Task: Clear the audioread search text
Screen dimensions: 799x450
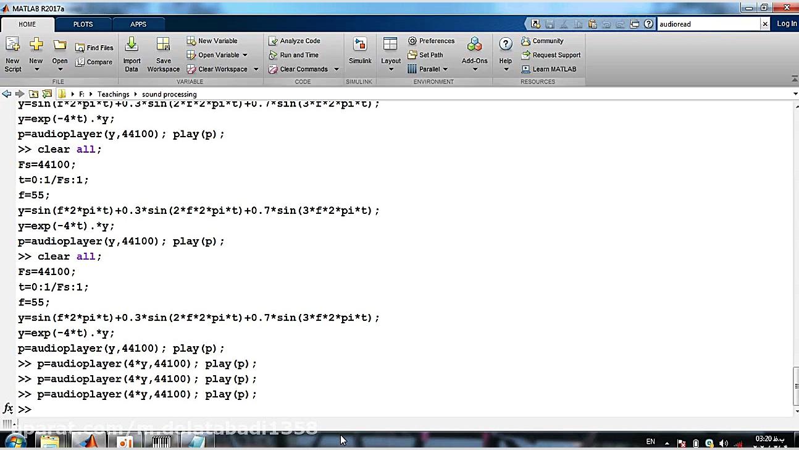Action: [x=765, y=24]
